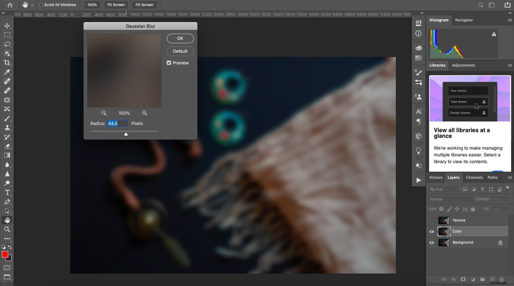
Task: Open the Hand tool dropdown in the options bar
Action: pyautogui.click(x=32, y=5)
